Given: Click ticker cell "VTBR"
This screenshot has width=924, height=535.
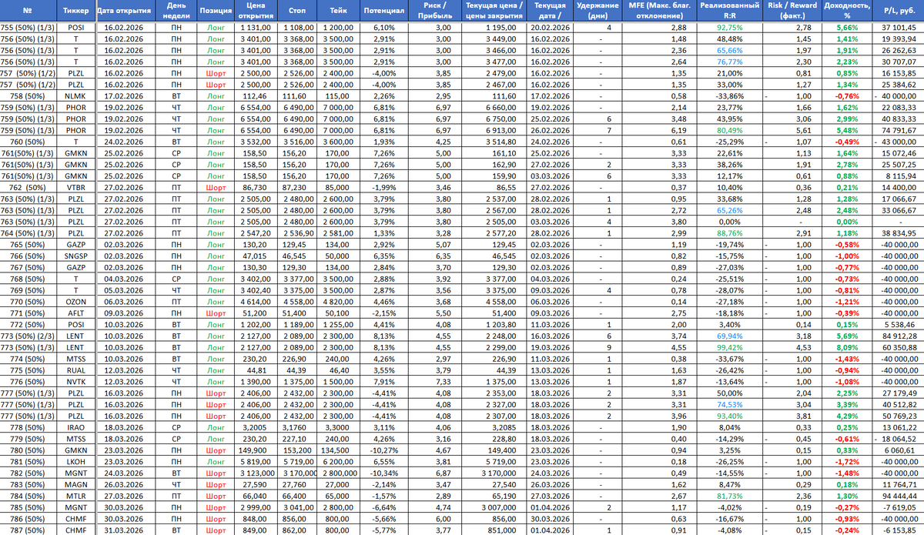Looking at the screenshot, I should pos(75,187).
